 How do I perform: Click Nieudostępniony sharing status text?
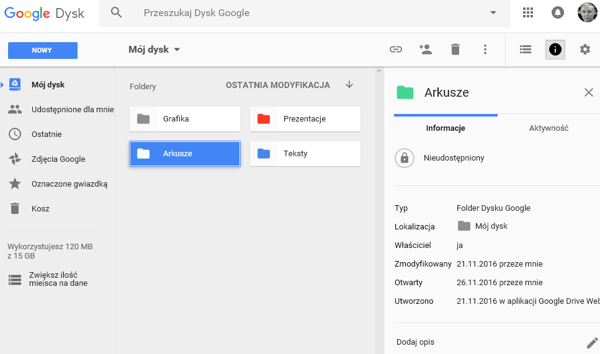(454, 158)
